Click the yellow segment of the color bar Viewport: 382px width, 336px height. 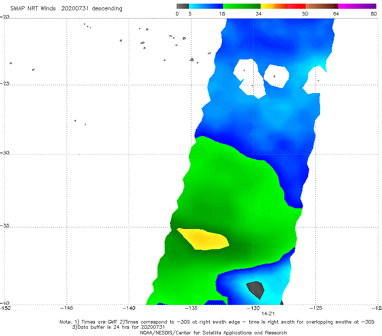click(x=267, y=6)
